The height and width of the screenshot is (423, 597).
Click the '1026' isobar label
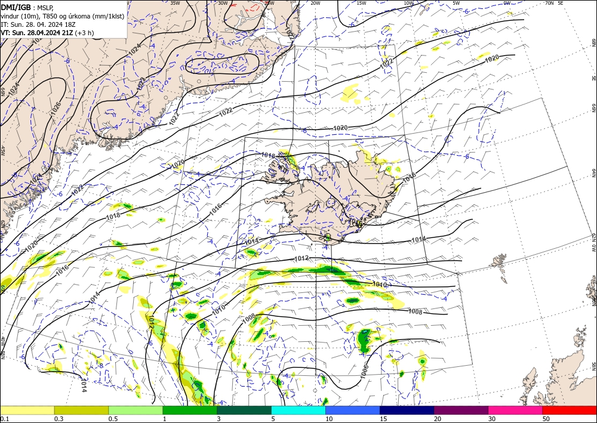[x=56, y=109]
